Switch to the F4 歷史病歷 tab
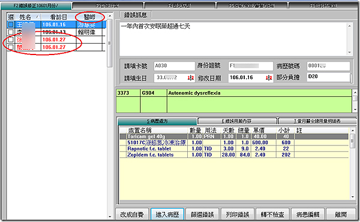Viewport: 360px width, 222px height. click(x=179, y=5)
